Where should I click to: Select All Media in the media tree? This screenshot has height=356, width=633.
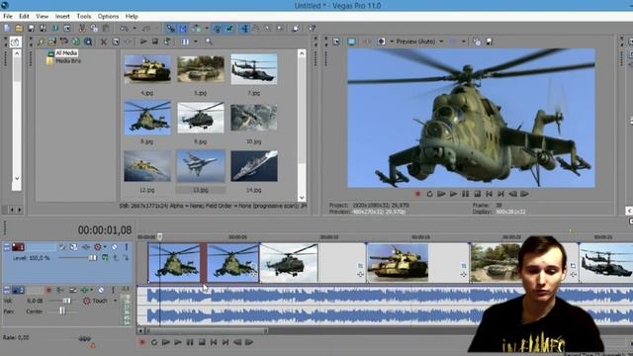click(66, 52)
